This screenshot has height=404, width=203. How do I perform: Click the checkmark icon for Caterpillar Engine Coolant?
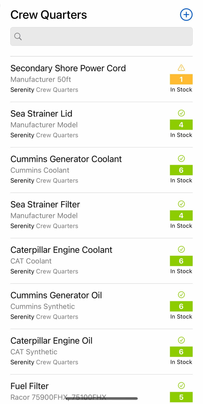(181, 250)
